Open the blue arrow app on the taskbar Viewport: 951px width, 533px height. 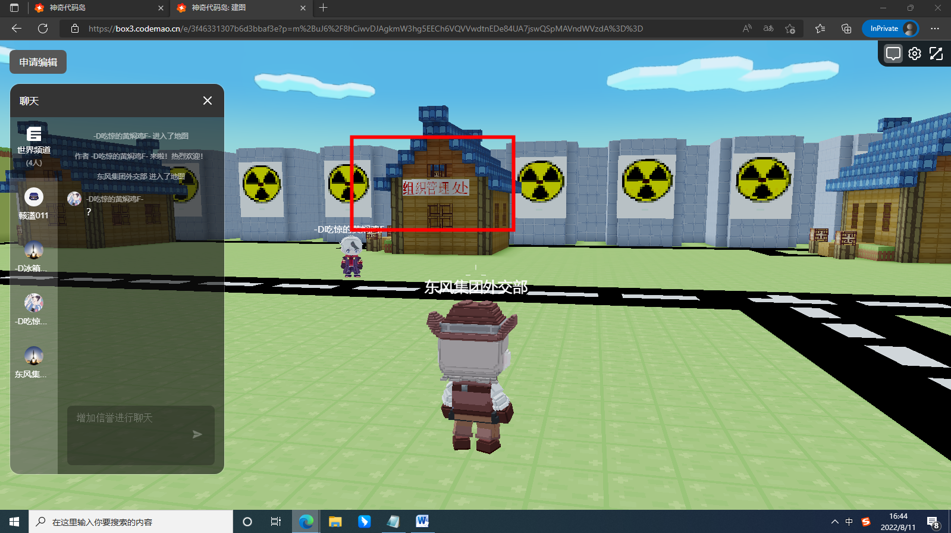coord(364,522)
